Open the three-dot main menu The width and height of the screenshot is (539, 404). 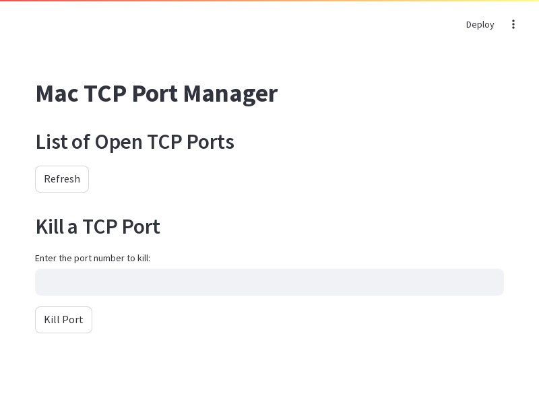[513, 24]
